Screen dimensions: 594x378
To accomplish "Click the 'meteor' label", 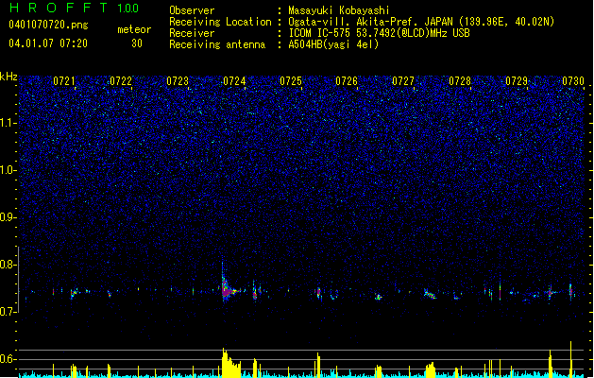I will [134, 29].
